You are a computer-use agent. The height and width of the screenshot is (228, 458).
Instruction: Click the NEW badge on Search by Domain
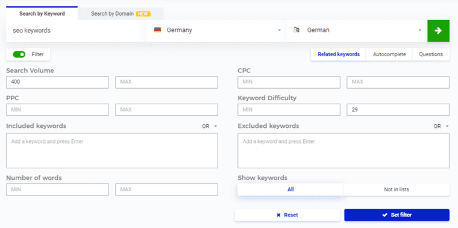(143, 14)
